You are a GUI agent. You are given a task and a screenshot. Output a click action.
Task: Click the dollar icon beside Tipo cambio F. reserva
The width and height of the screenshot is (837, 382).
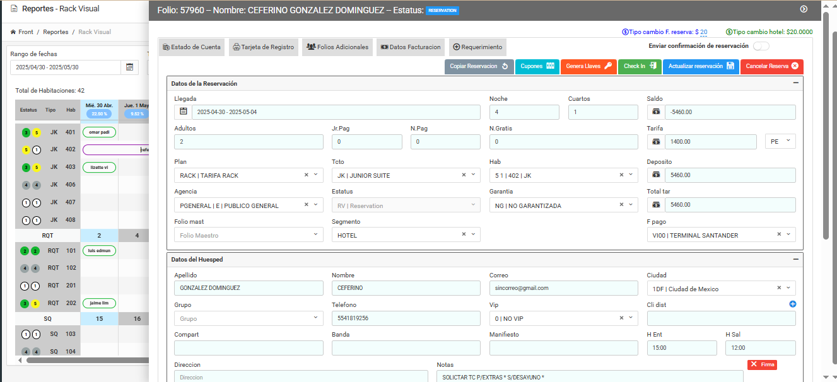[x=625, y=32]
